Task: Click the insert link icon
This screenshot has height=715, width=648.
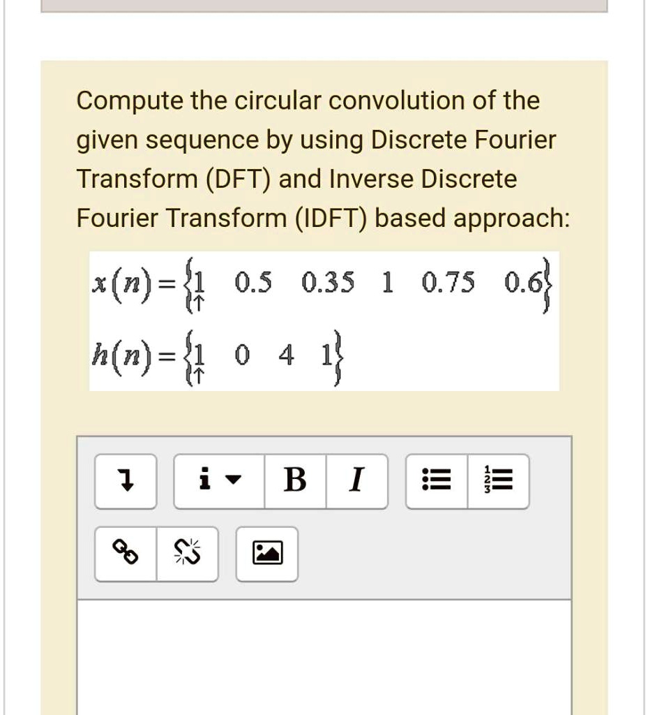Action: (126, 554)
